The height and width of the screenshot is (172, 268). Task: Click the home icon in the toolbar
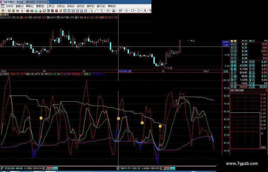tap(3, 11)
